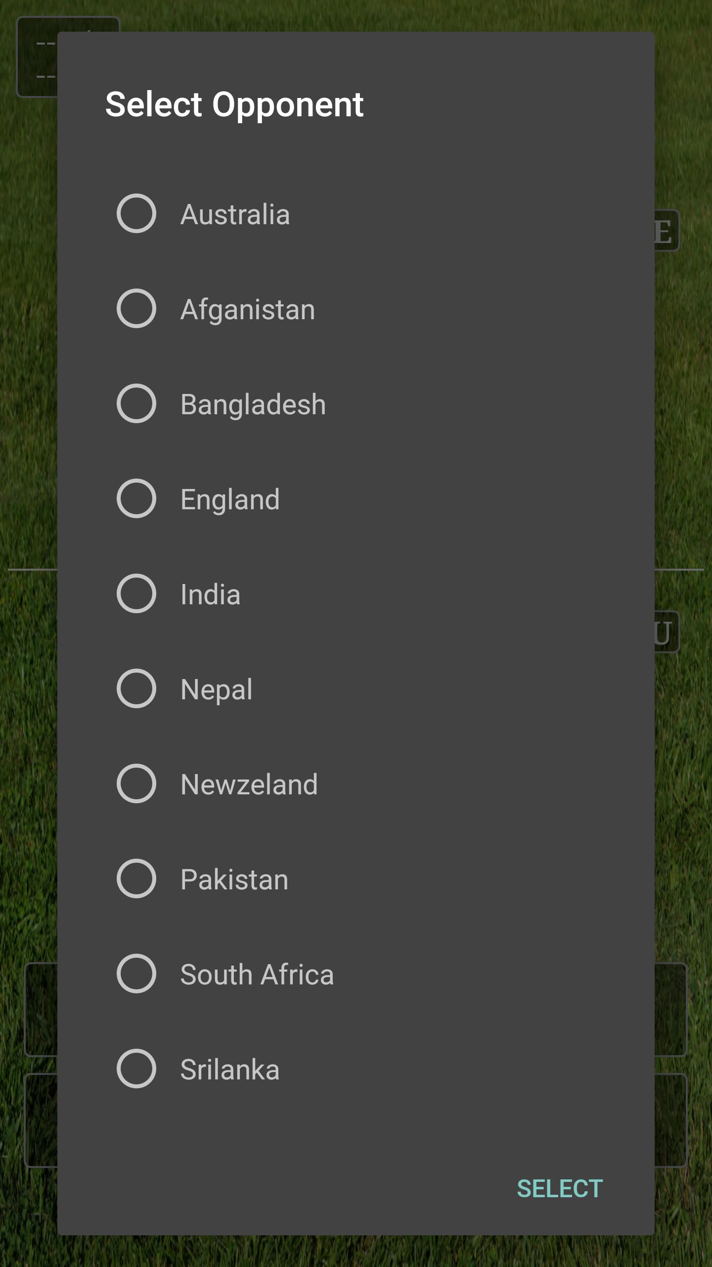The image size is (712, 1267).
Task: Tap the Srilanka label text
Action: (229, 1068)
